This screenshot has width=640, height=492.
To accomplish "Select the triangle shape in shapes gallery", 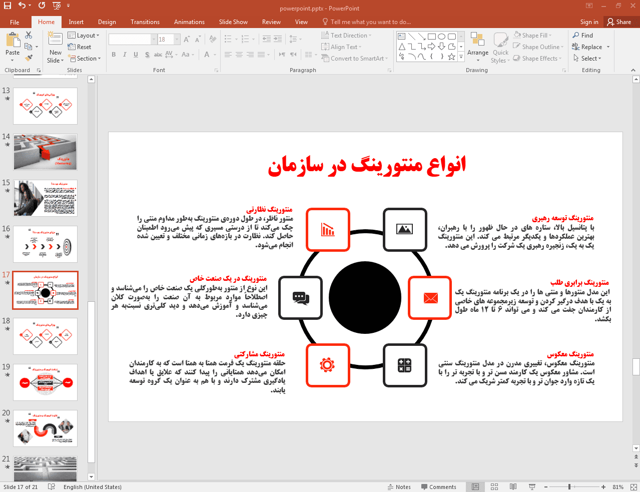I will click(402, 47).
